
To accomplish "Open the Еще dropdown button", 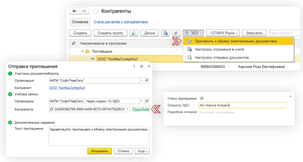I will point(143,151).
